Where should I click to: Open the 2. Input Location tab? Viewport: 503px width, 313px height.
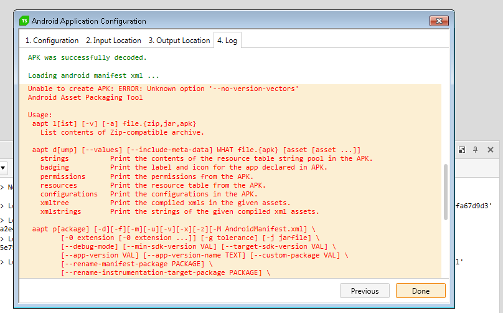click(113, 41)
